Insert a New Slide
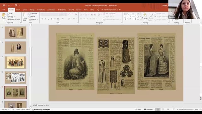The image size is (202, 114). [x=25, y=17]
